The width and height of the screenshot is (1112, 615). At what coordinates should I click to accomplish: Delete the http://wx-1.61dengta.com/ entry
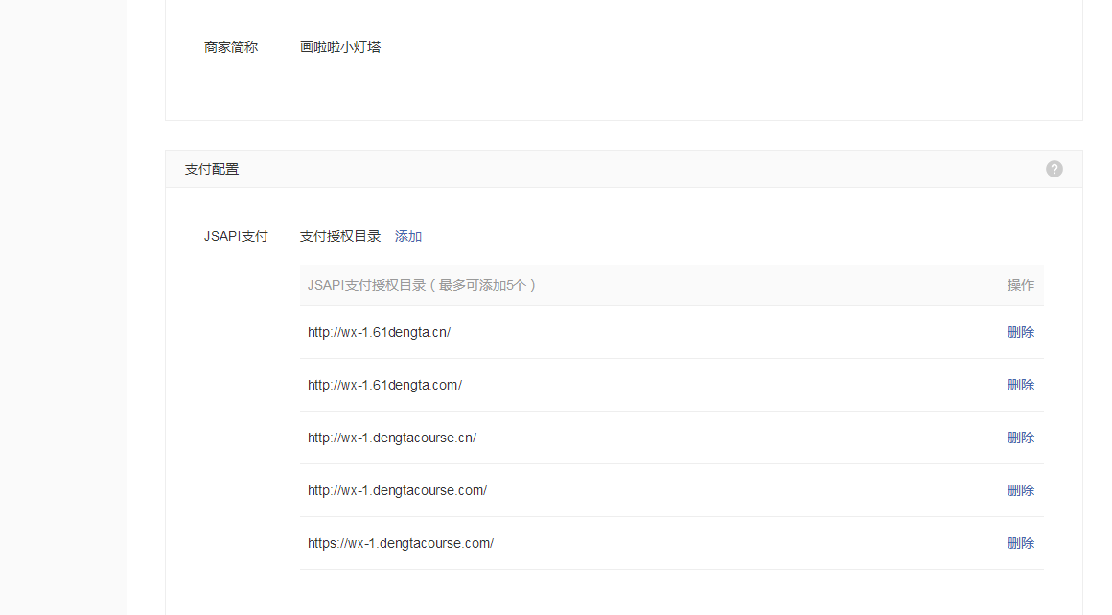point(1021,385)
